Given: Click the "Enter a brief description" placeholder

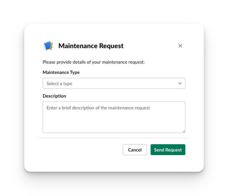Looking at the screenshot, I should (98, 108).
